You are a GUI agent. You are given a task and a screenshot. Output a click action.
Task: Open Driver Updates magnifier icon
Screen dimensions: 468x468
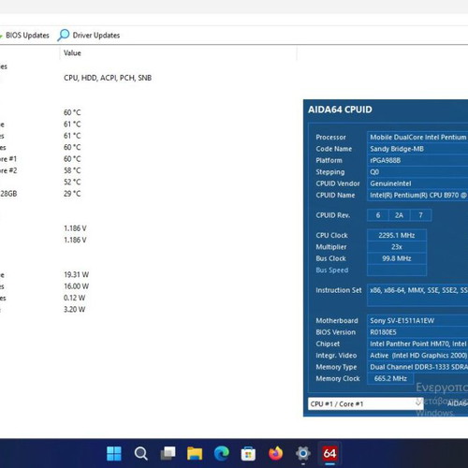click(64, 35)
